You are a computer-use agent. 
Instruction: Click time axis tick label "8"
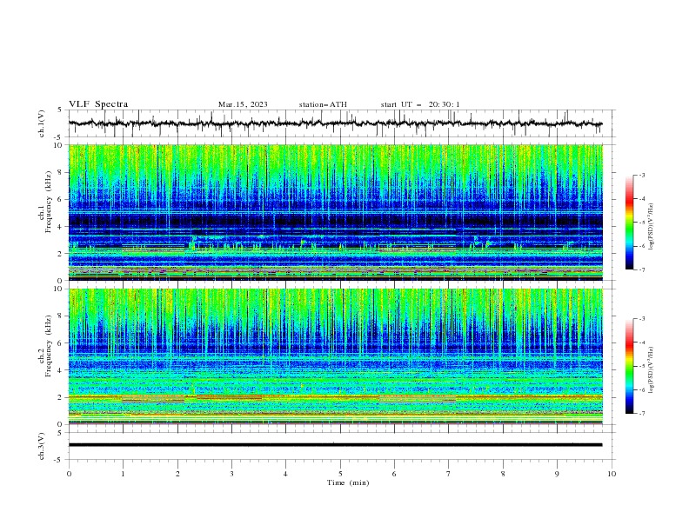click(503, 474)
